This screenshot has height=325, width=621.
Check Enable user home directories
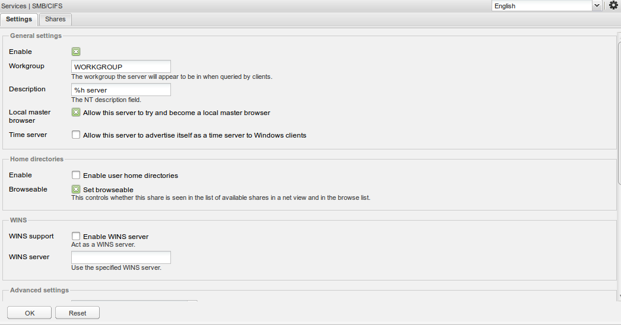pyautogui.click(x=76, y=175)
